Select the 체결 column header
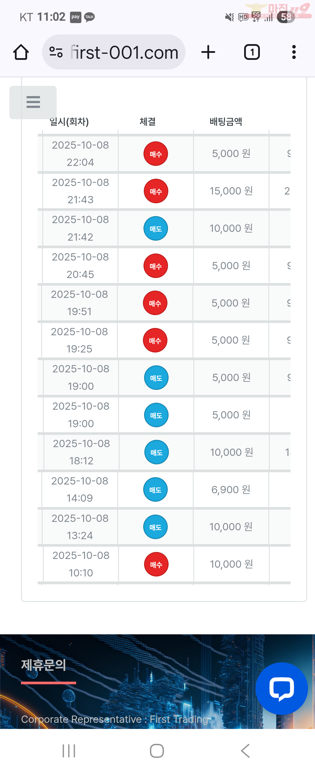 (148, 122)
